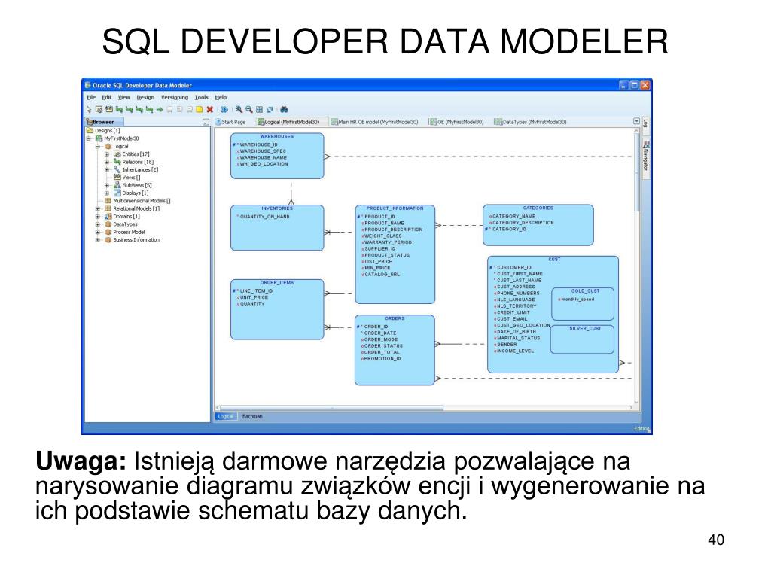Screen dimensions: 771x578
Task: Expand the Relational Models [1] node
Action: point(97,209)
